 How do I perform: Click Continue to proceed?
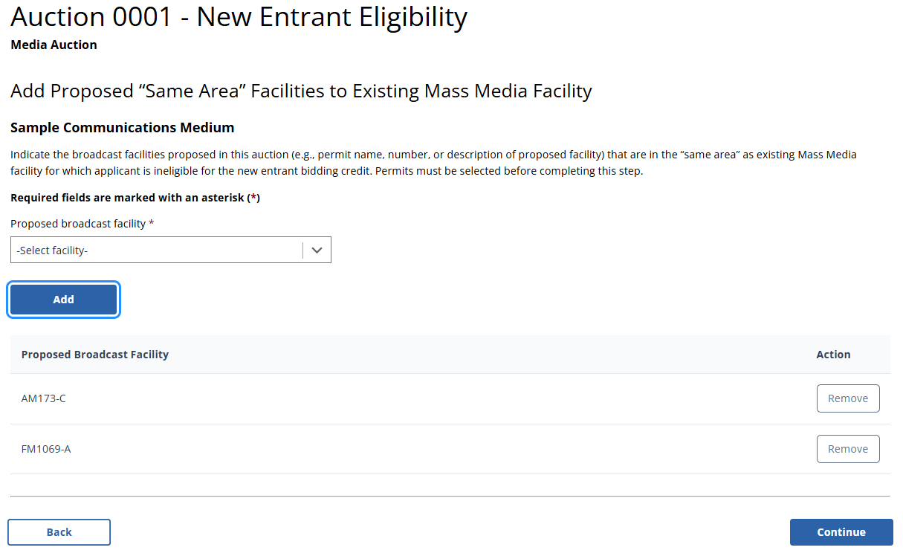(x=841, y=532)
